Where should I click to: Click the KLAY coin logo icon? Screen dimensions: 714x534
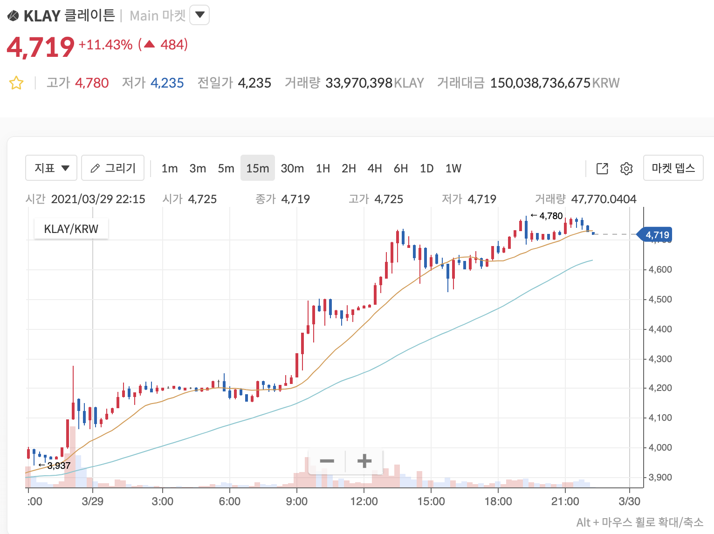(x=13, y=16)
